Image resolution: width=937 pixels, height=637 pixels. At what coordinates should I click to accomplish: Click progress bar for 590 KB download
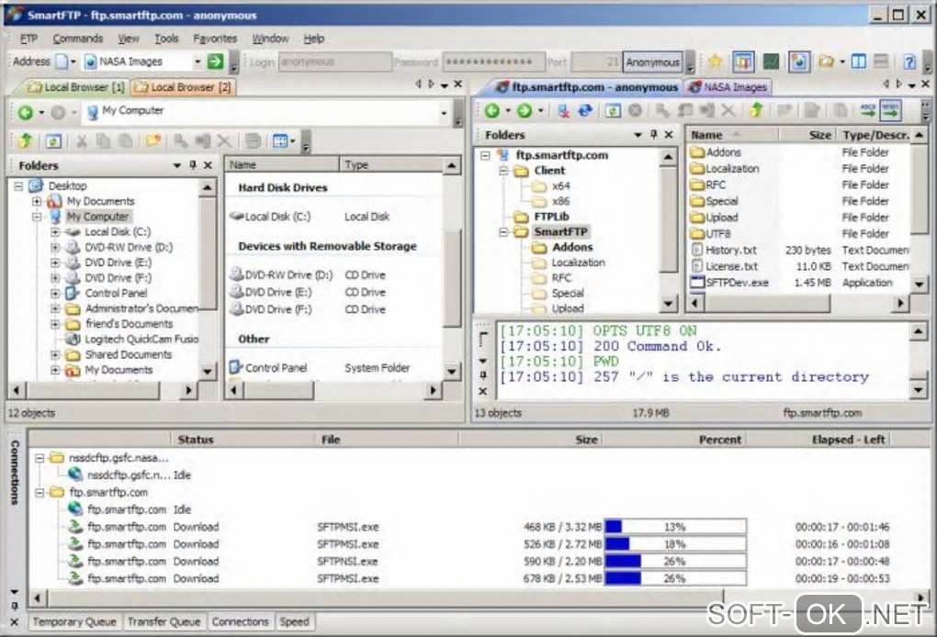pos(675,561)
